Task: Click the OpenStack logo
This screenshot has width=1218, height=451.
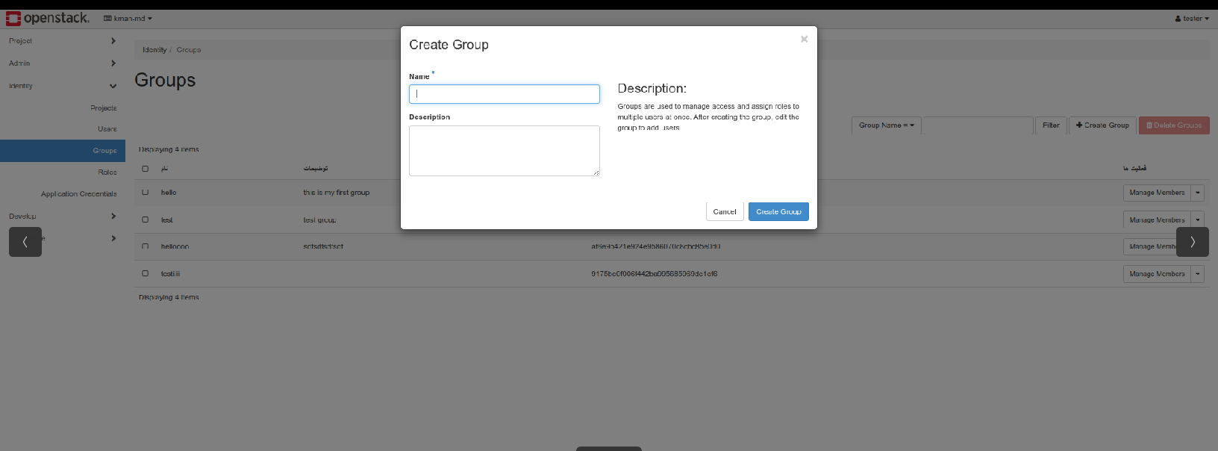Action: [47, 18]
